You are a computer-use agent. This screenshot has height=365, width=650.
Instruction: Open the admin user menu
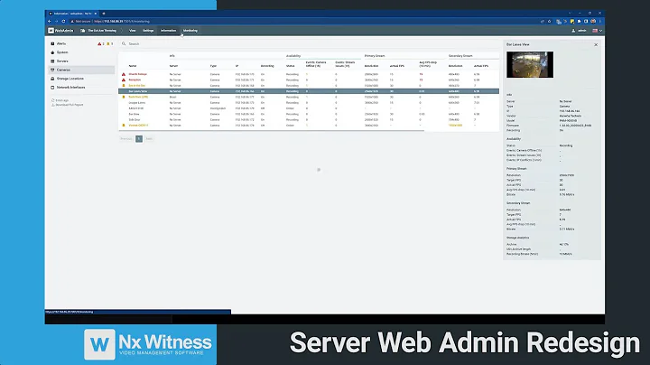click(x=580, y=31)
